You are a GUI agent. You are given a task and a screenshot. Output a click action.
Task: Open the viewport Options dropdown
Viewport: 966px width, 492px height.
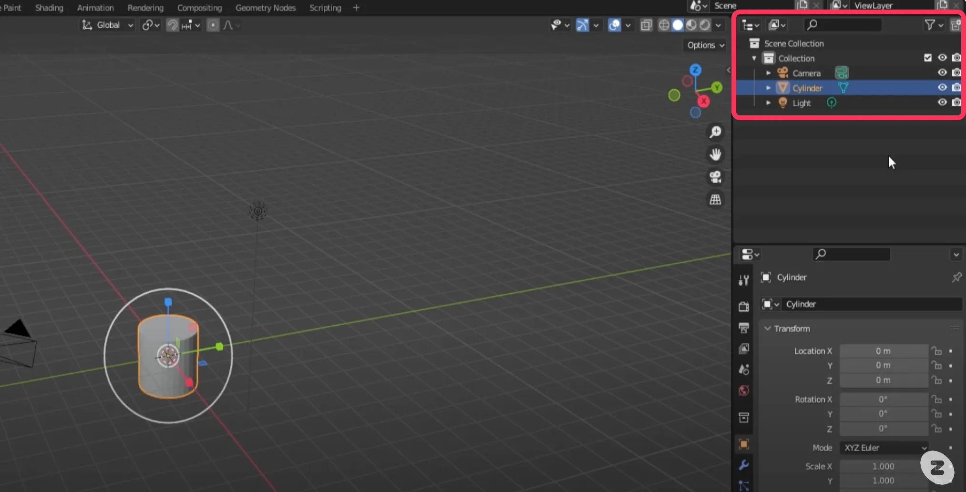click(705, 45)
